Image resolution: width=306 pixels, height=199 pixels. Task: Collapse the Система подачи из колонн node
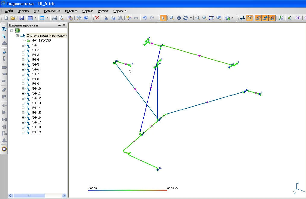pos(17,36)
